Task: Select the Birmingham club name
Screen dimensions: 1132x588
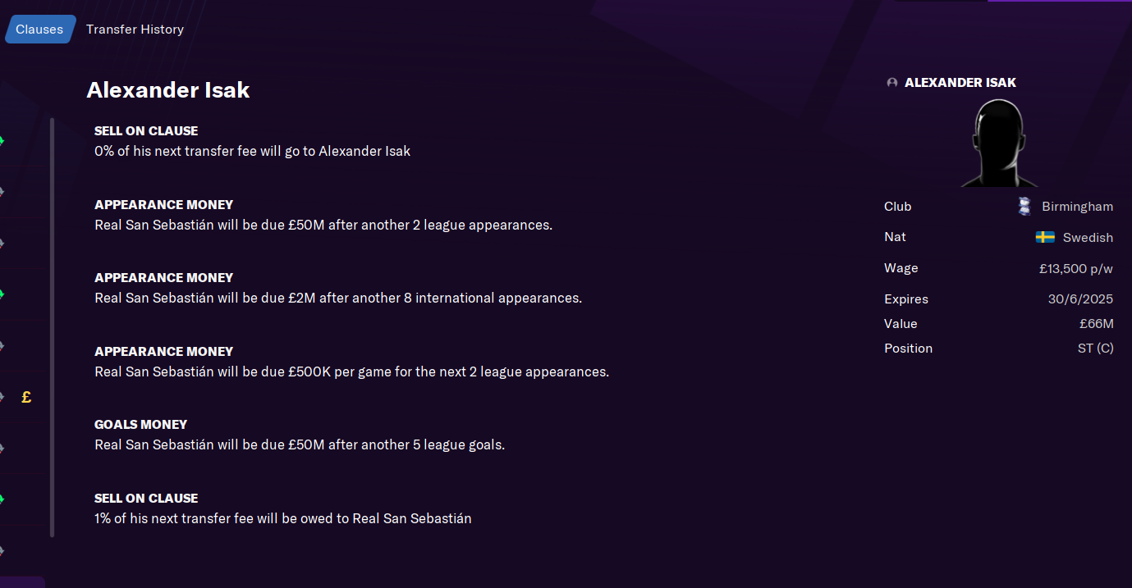Action: 1077,207
